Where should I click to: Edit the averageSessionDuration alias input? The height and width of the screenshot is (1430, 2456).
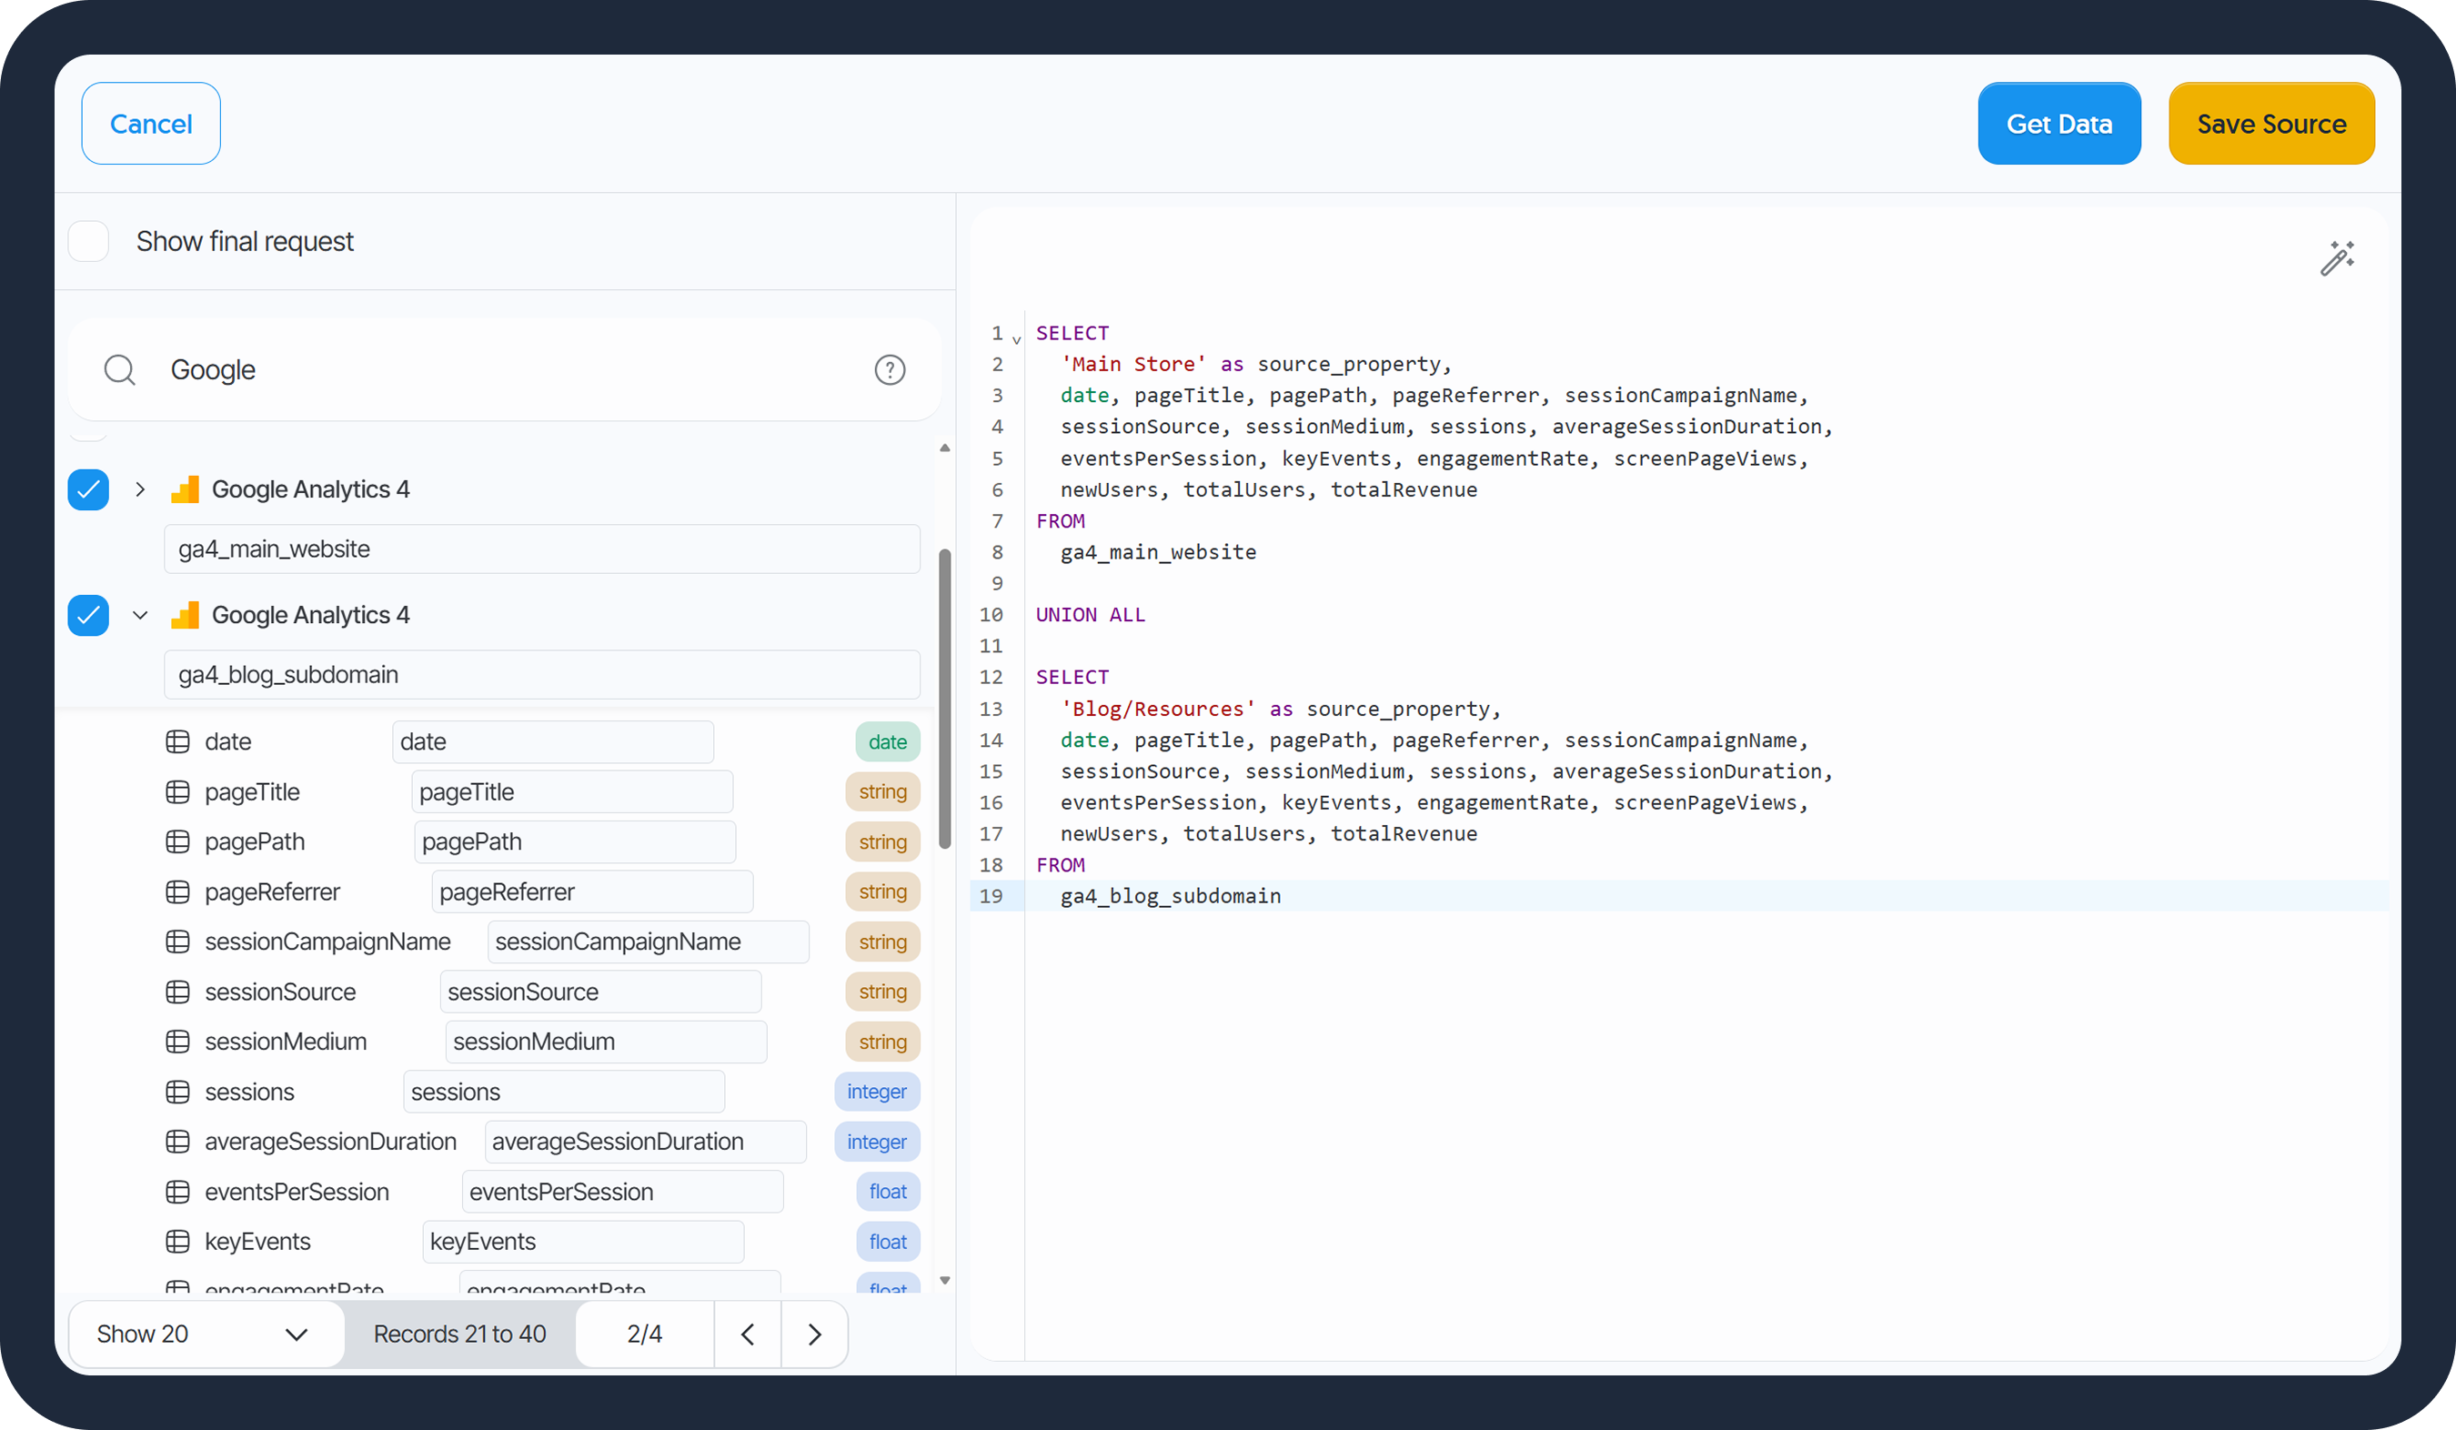[x=645, y=1142]
